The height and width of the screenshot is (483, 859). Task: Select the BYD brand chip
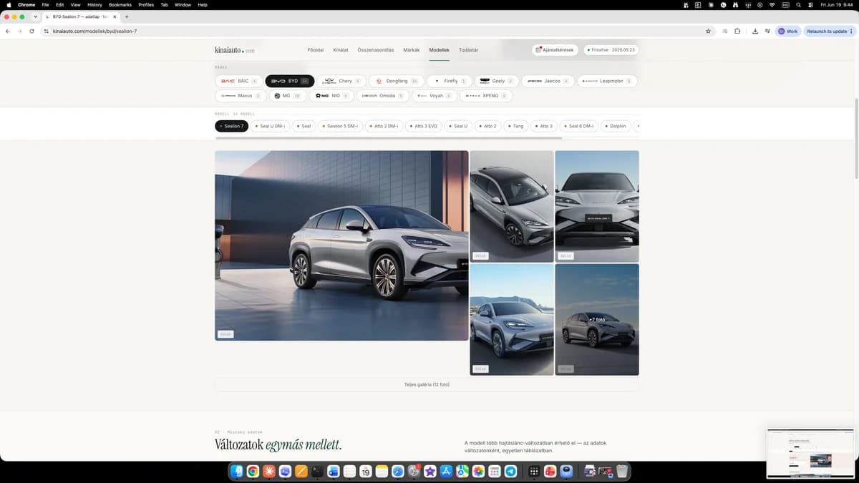pos(289,81)
